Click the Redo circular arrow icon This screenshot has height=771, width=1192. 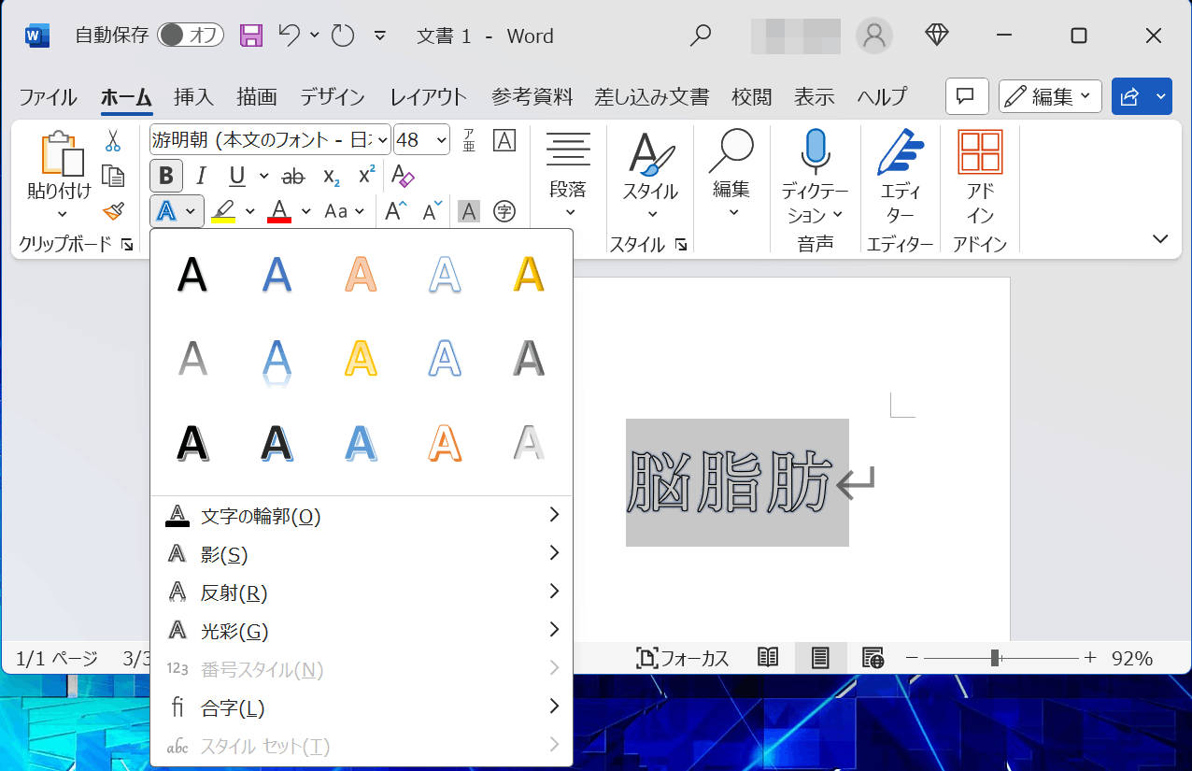(x=343, y=36)
